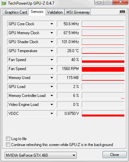Select the MSI Giveaway tab

pyautogui.click(x=78, y=12)
